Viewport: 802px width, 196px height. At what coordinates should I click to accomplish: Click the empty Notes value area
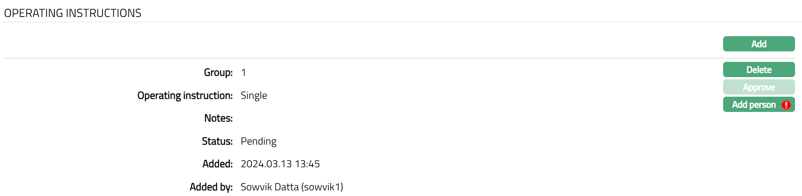(x=270, y=118)
